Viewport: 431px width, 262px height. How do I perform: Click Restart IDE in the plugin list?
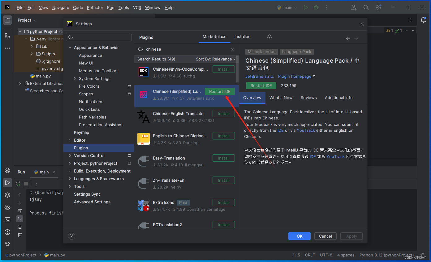pos(220,91)
